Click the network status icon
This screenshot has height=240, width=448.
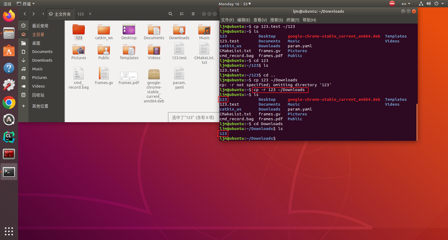[421, 4]
